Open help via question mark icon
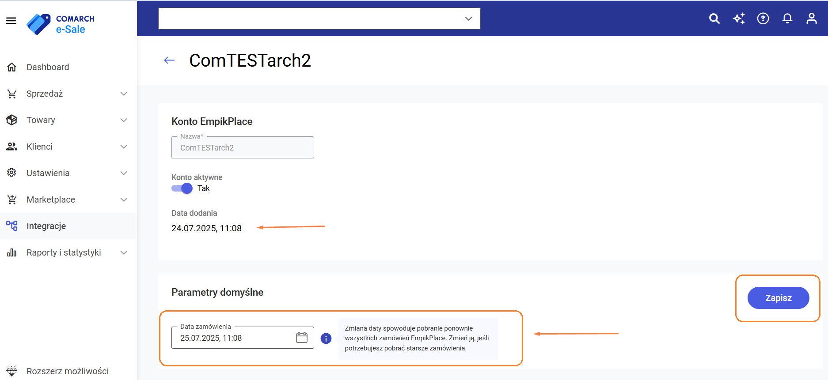828x380 pixels. pyautogui.click(x=763, y=19)
